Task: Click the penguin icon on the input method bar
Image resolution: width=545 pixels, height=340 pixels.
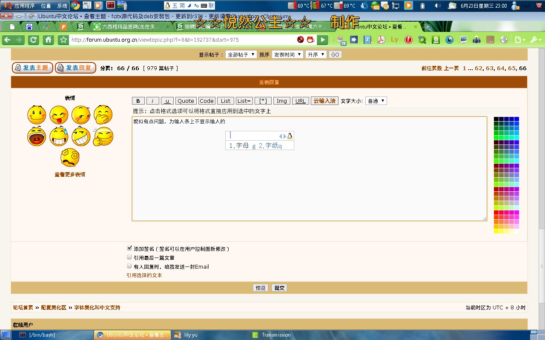Action: point(167,6)
